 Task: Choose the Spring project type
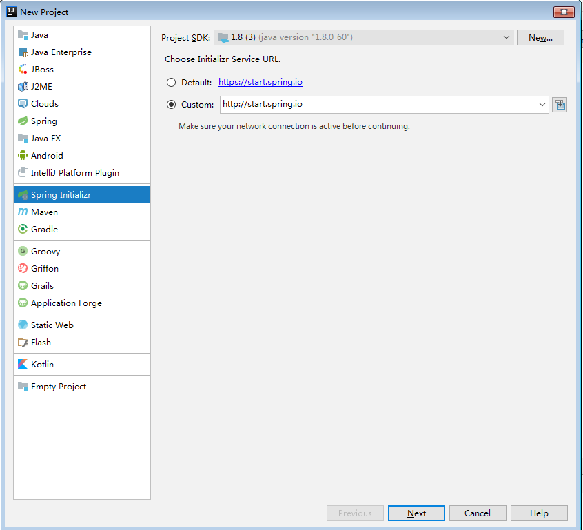pos(82,121)
